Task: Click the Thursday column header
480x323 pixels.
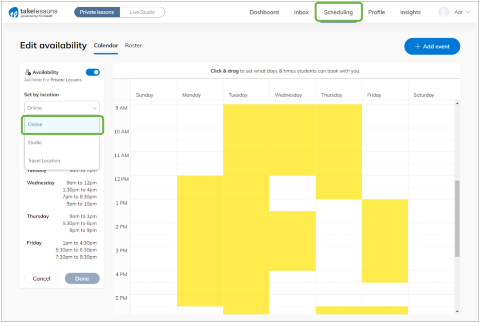Action: [x=331, y=95]
